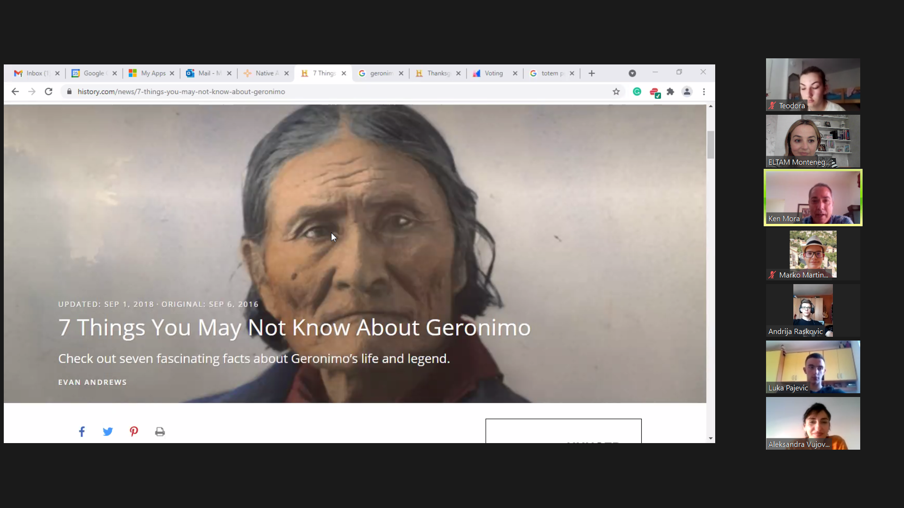This screenshot has width=904, height=508.
Task: Select Ken Mora's video thumbnail
Action: click(x=813, y=198)
